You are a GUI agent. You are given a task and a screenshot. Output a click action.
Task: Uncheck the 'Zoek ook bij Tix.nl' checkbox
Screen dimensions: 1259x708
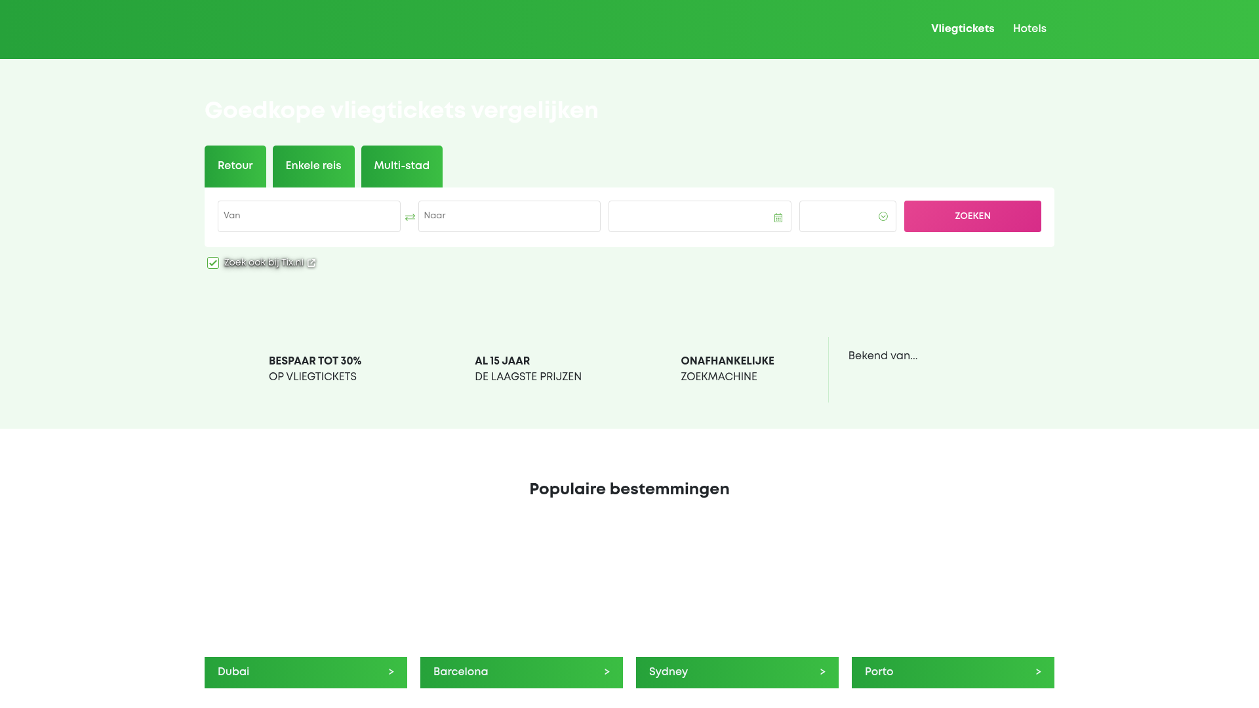(213, 263)
